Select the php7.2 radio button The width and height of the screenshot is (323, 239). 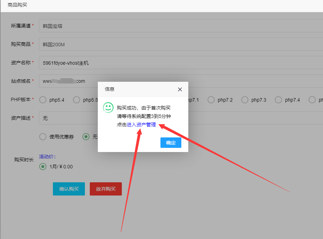(x=211, y=100)
